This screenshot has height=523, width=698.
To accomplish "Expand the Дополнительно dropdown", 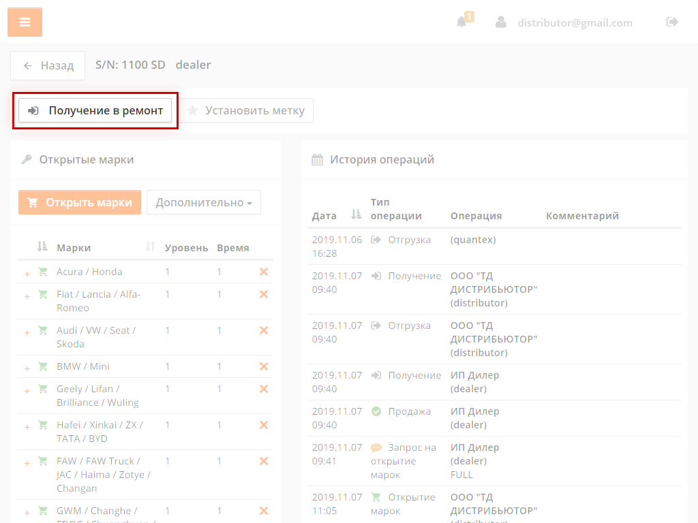I will tap(203, 202).
